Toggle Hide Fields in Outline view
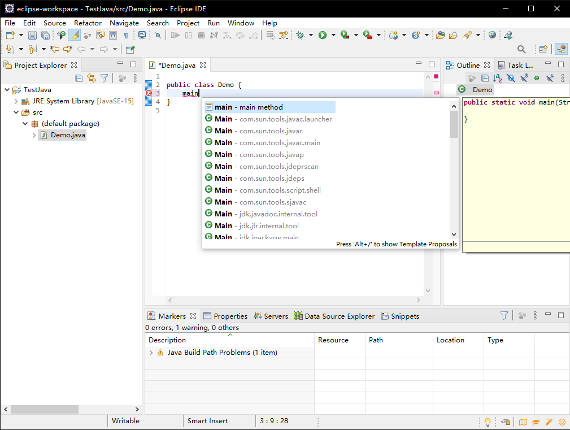The height and width of the screenshot is (430, 570). pyautogui.click(x=511, y=78)
